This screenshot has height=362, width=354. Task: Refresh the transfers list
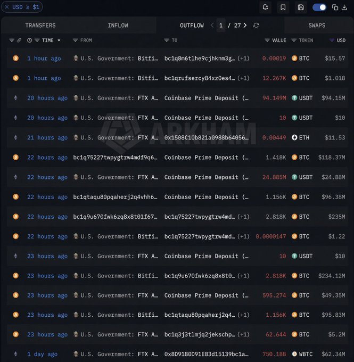pyautogui.click(x=256, y=25)
